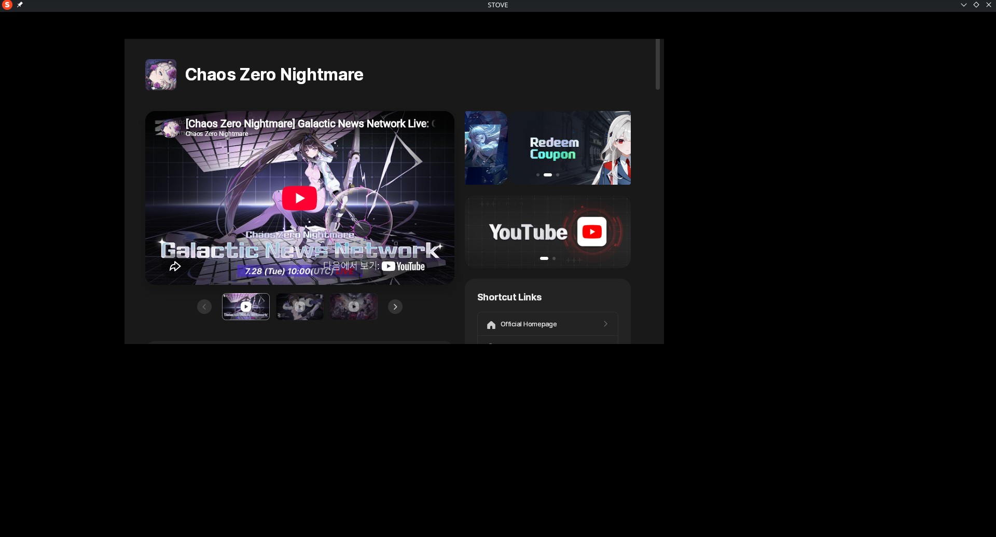Close the STOVE window
Image resolution: width=996 pixels, height=537 pixels.
pyautogui.click(x=989, y=5)
